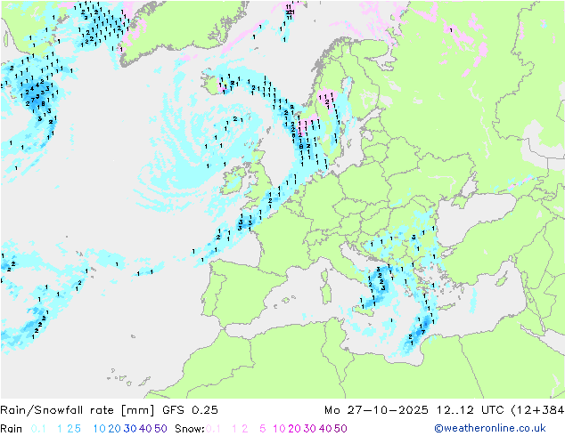Click the '(12+384' forecast hour text
This screenshot has width=565, height=436.
pyautogui.click(x=538, y=410)
